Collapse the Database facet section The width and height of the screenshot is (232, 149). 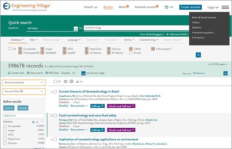tap(42, 122)
